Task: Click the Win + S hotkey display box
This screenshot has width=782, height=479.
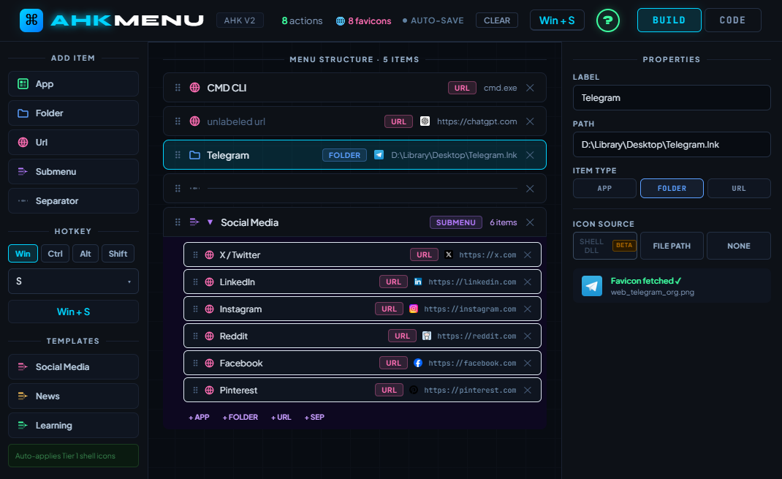Action: point(73,312)
